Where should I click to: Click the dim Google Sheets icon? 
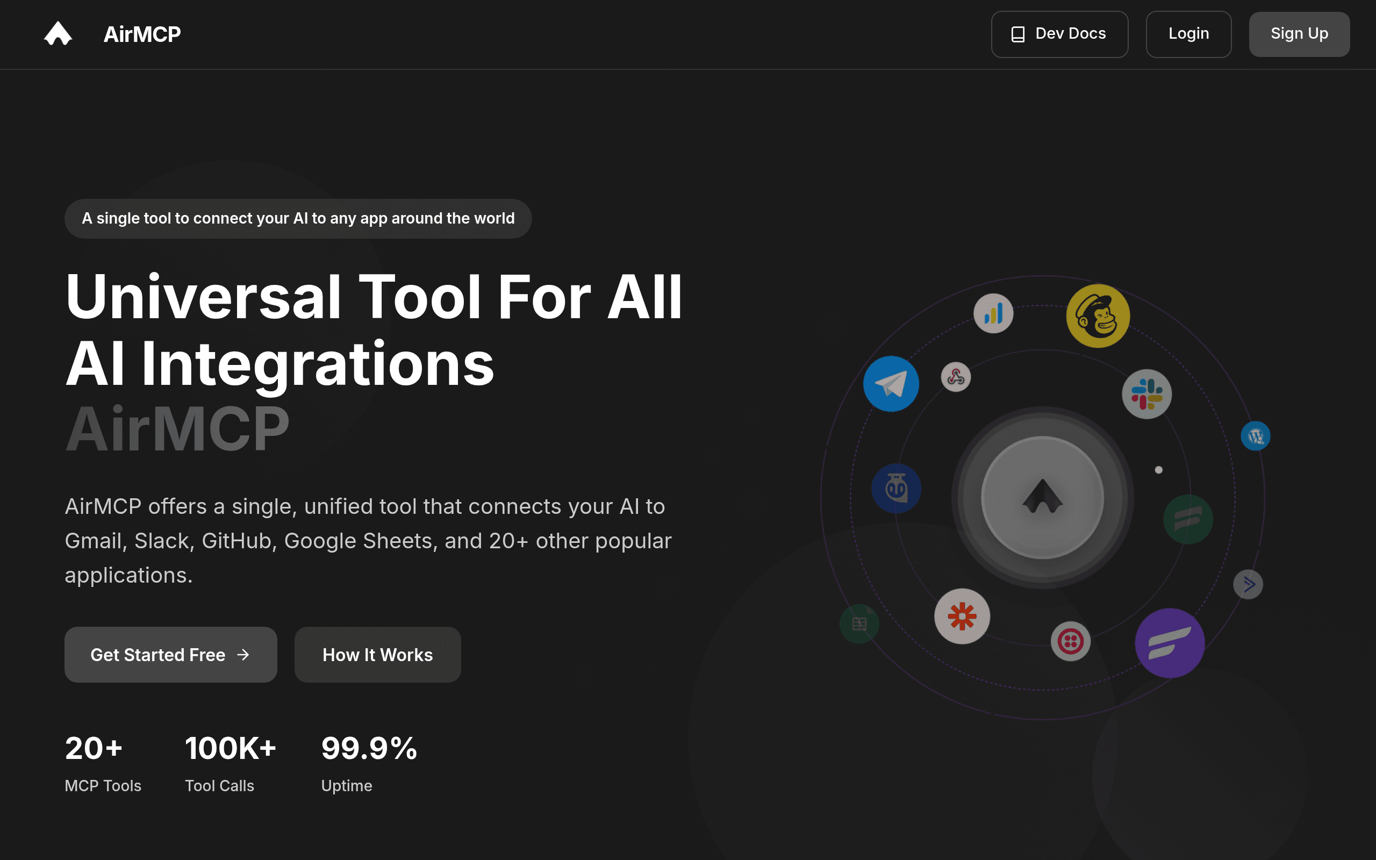[859, 624]
